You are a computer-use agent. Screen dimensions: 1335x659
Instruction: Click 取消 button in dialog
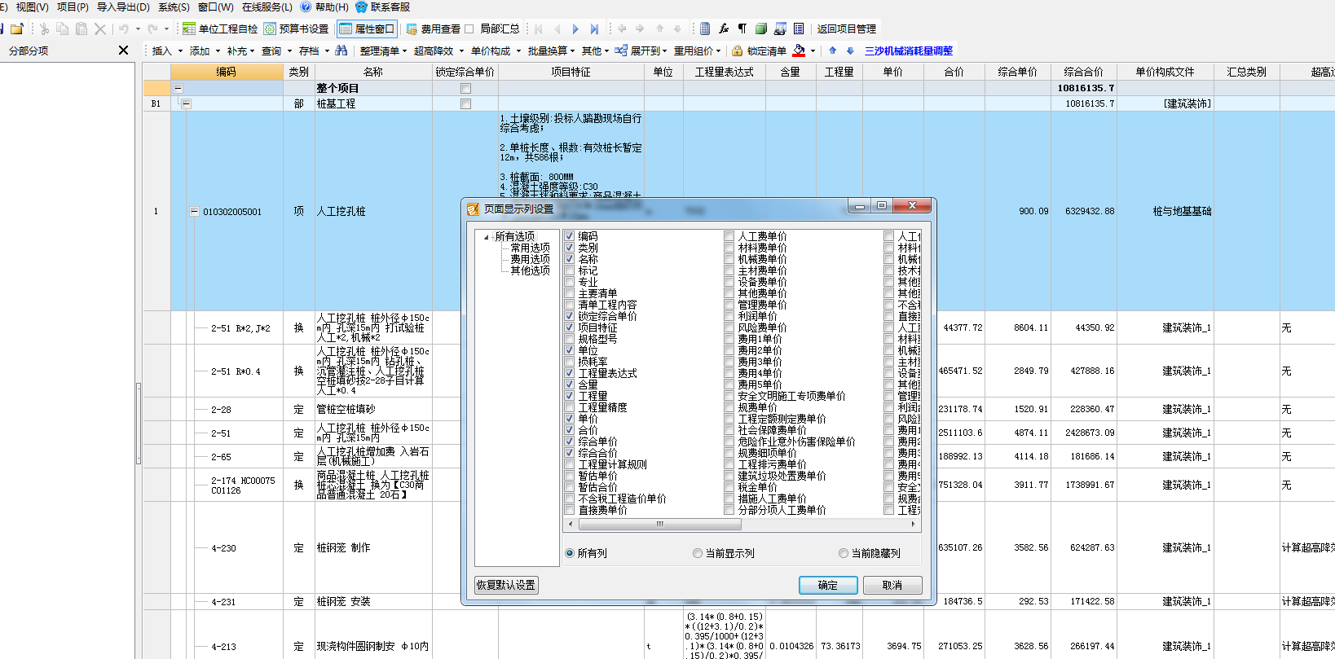point(893,585)
